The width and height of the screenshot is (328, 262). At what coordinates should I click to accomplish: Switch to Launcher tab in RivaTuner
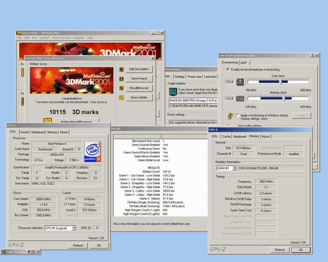click(x=210, y=77)
